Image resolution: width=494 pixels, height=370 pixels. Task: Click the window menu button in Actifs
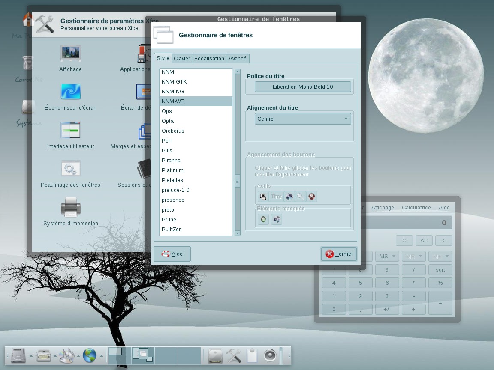pyautogui.click(x=263, y=197)
